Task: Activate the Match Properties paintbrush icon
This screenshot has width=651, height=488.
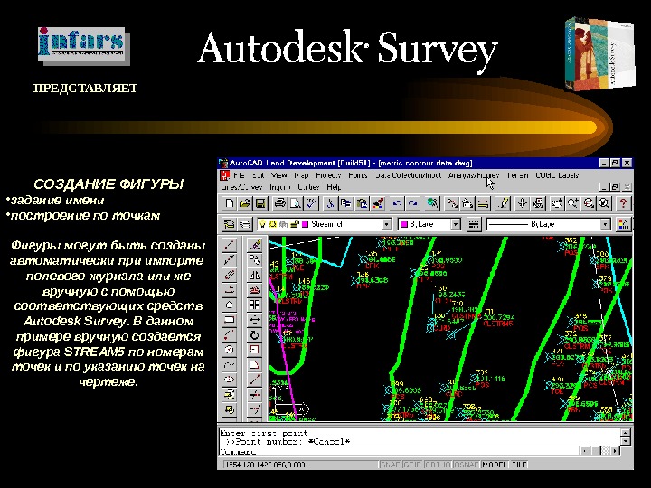Action: (x=377, y=203)
